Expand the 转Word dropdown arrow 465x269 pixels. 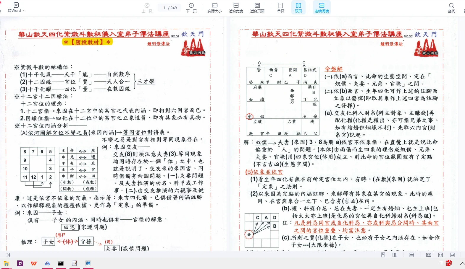[23, 11]
